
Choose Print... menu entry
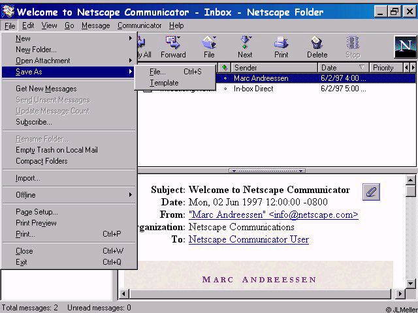pos(68,234)
